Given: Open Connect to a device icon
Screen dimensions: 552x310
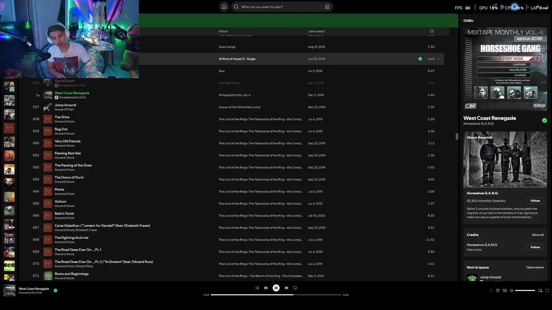Looking at the screenshot, I should coord(505,291).
